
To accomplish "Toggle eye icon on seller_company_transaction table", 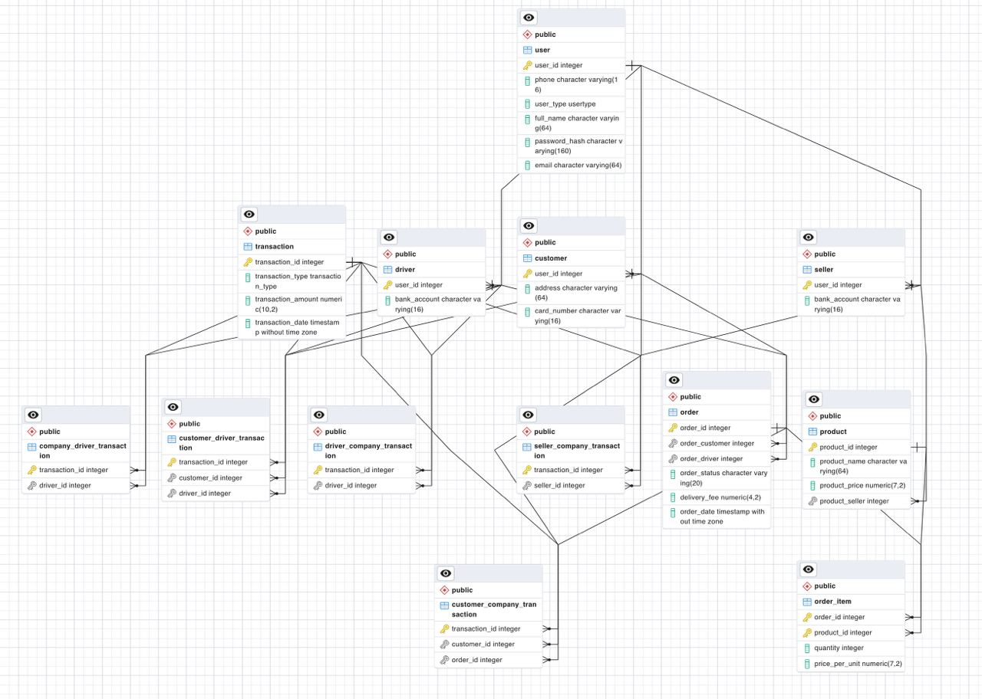I will coord(528,415).
